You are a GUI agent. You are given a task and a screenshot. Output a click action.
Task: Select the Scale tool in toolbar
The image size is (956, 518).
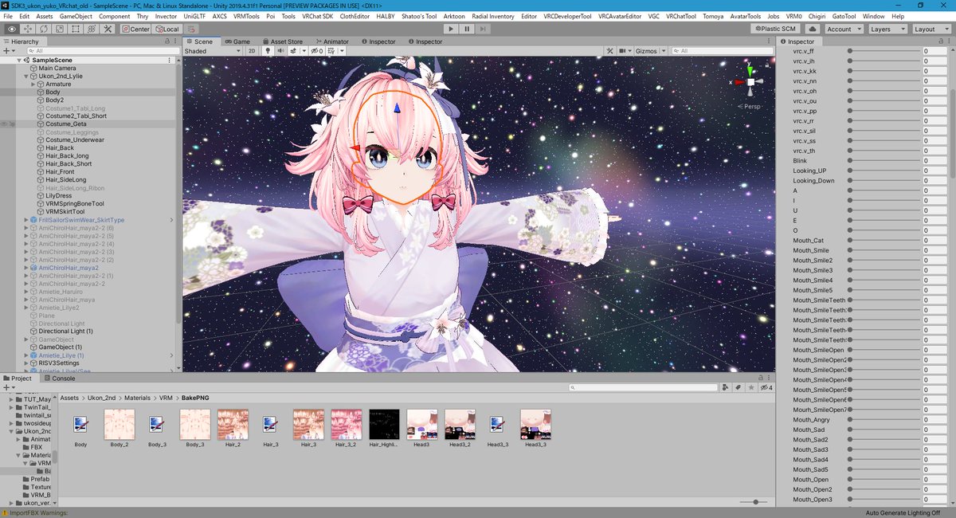(60, 29)
